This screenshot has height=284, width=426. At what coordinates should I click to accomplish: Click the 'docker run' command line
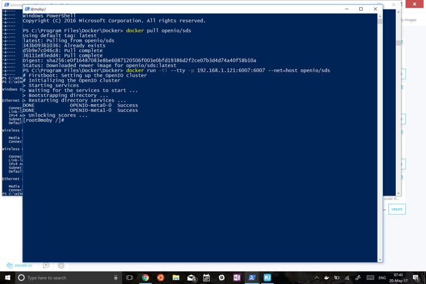(176, 70)
